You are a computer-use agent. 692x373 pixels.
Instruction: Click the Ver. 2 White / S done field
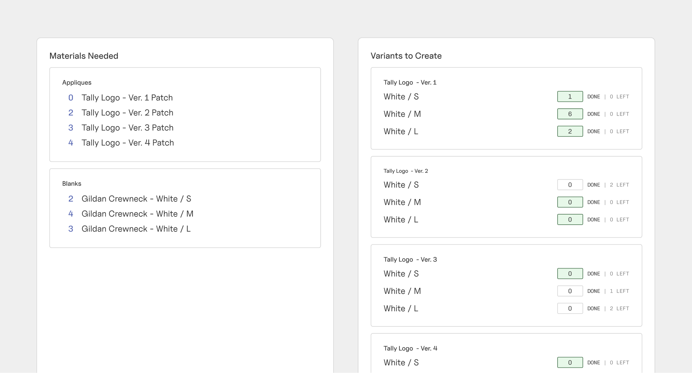coord(570,185)
